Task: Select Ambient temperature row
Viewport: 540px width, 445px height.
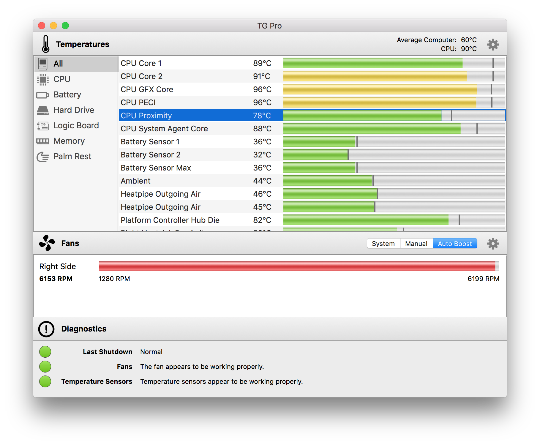Action: (x=312, y=181)
